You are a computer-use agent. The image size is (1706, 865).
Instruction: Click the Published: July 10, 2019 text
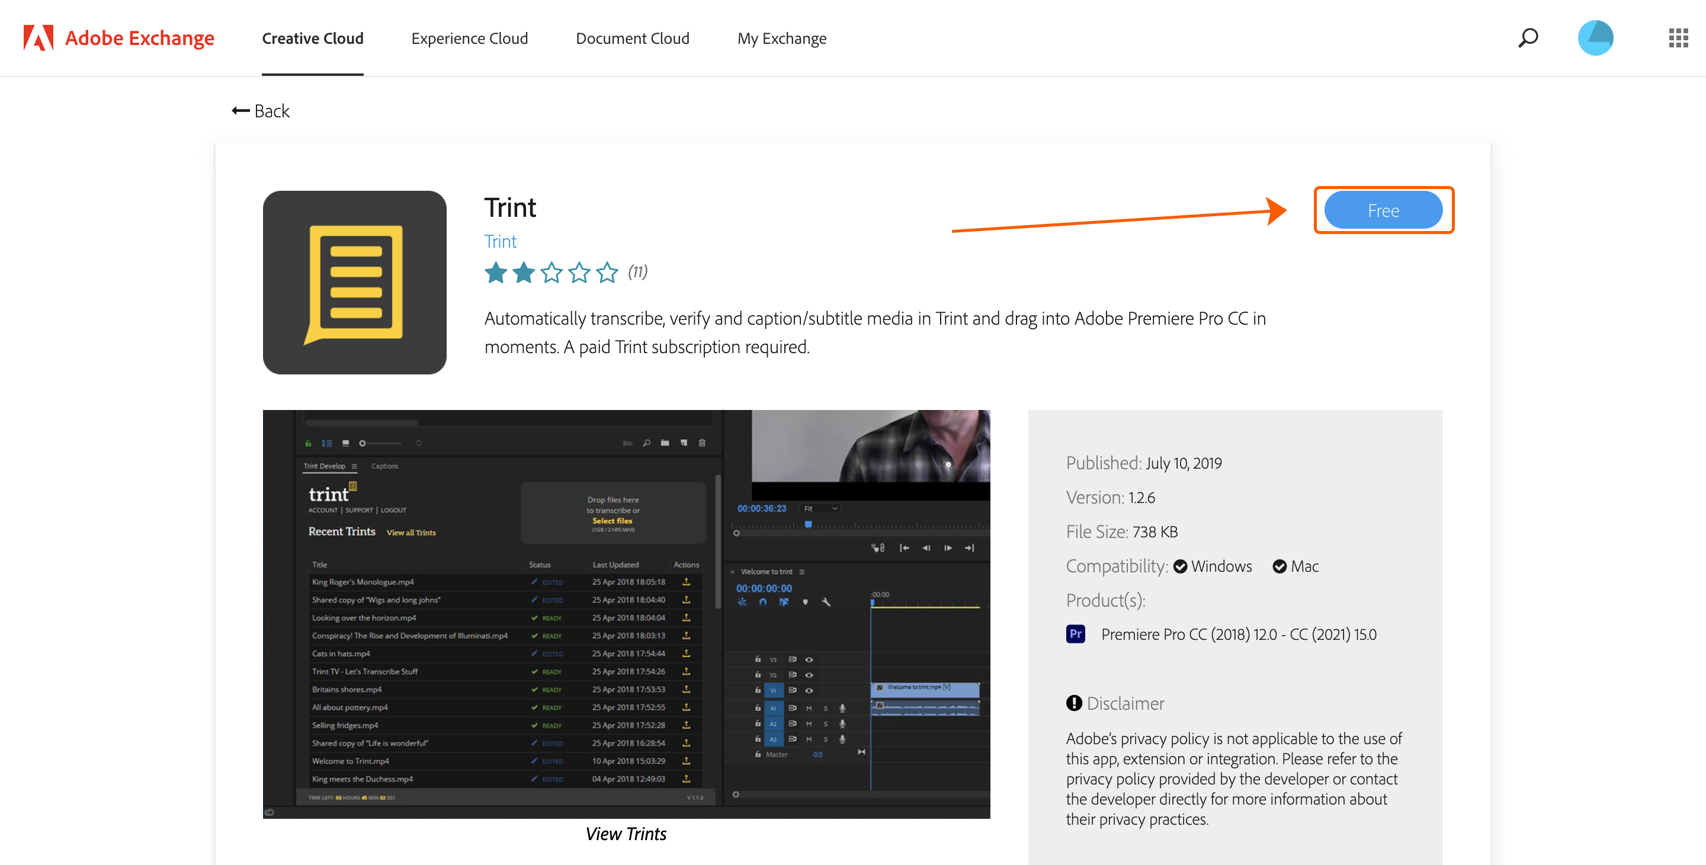pyautogui.click(x=1144, y=463)
